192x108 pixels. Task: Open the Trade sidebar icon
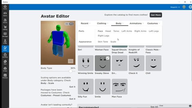pyautogui.click(x=5, y=62)
